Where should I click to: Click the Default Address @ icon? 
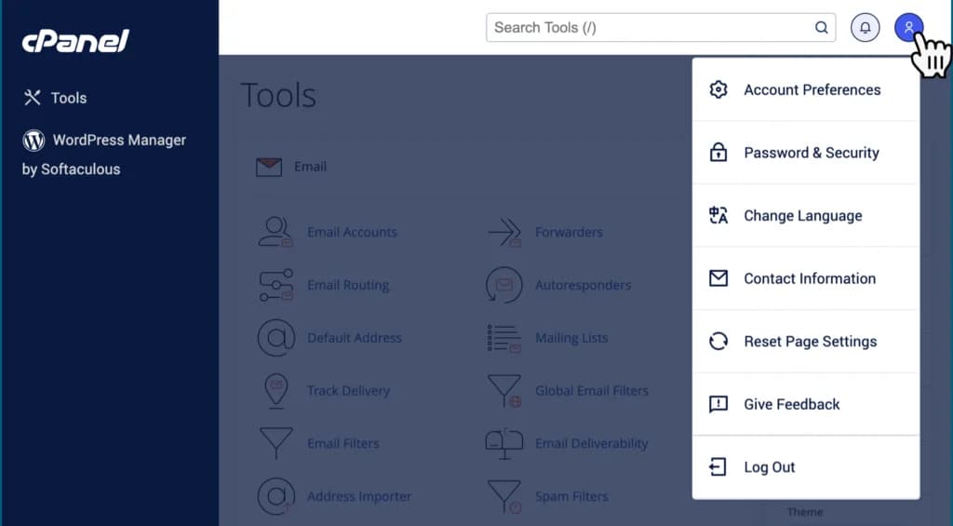coord(276,338)
